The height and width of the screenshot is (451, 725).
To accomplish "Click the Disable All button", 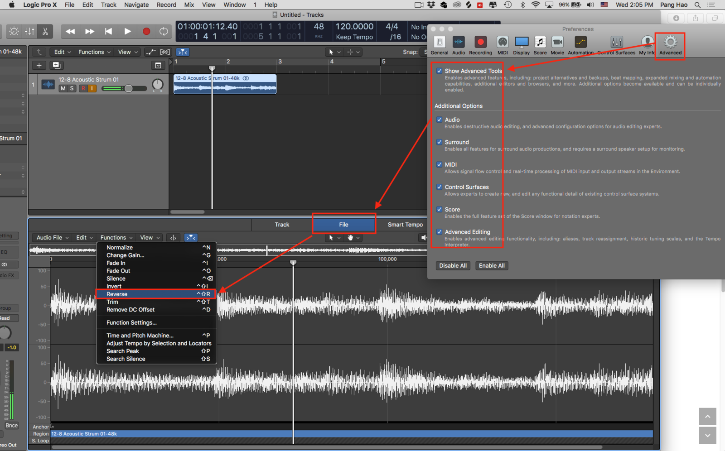I will click(453, 266).
